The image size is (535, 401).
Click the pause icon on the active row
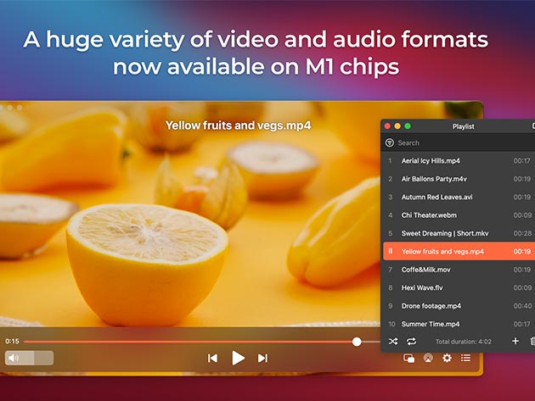(x=391, y=251)
